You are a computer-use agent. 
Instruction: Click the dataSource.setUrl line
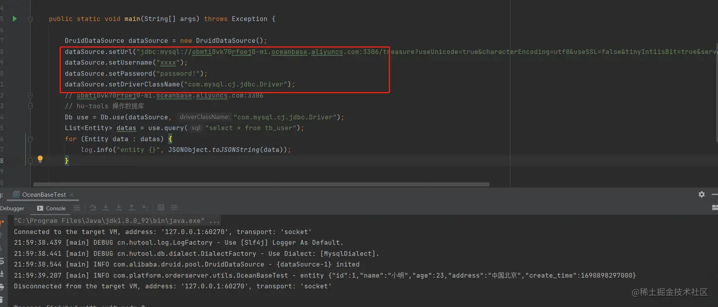click(391, 52)
